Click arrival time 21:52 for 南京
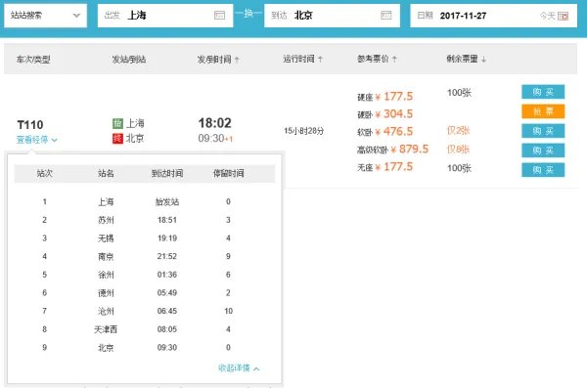The height and width of the screenshot is (388, 587). 167,256
